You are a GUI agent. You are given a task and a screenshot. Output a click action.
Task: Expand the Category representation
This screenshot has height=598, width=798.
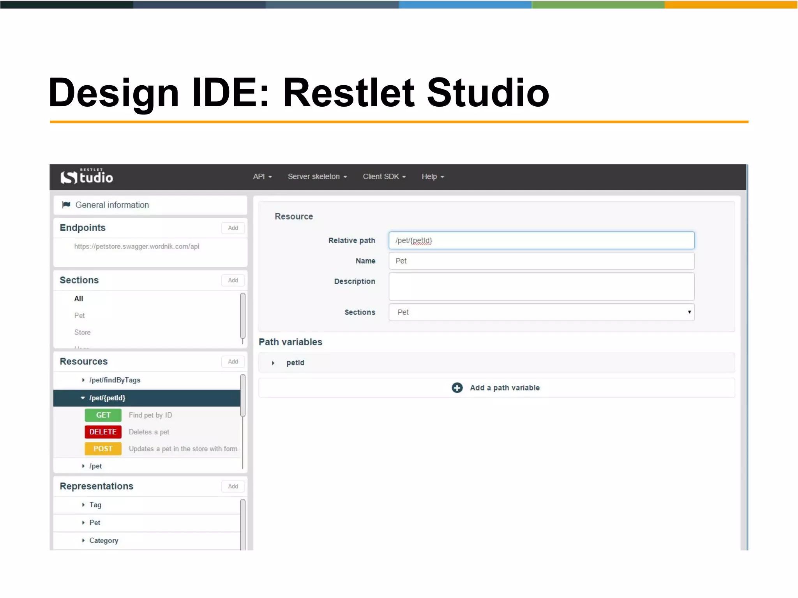(83, 540)
